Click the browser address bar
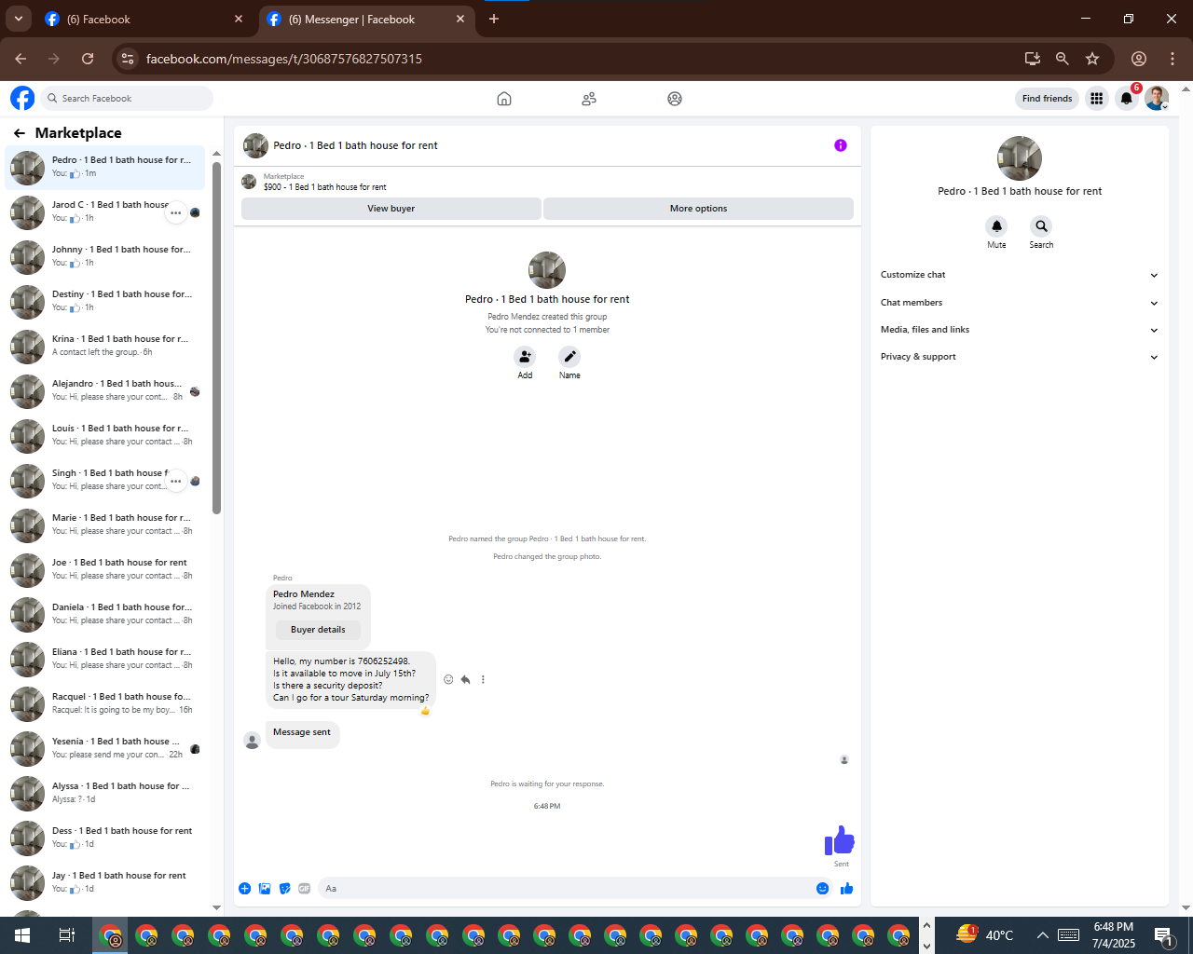The image size is (1193, 954). point(578,59)
